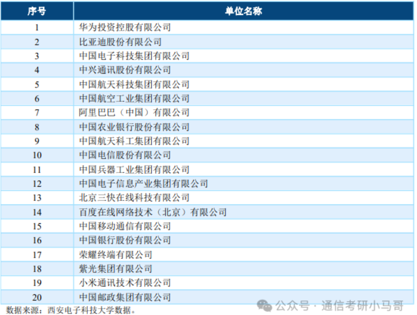
Task: Select the 序号 column header
Action: [x=38, y=11]
